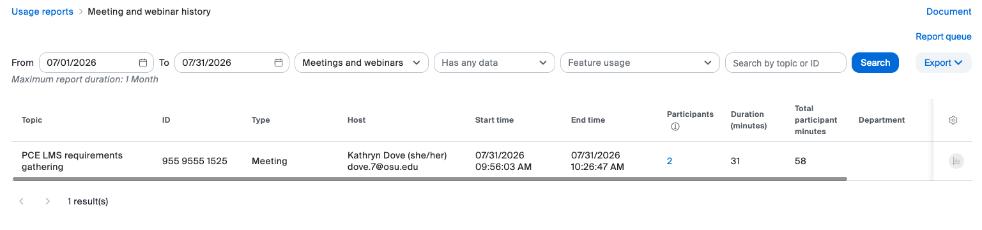Click the meeting ID 955 9555 1525
982x230 pixels.
[x=195, y=161]
